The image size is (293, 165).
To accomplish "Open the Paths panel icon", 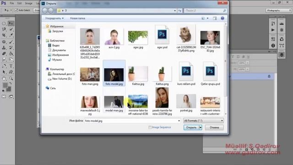I will [x=282, y=45].
